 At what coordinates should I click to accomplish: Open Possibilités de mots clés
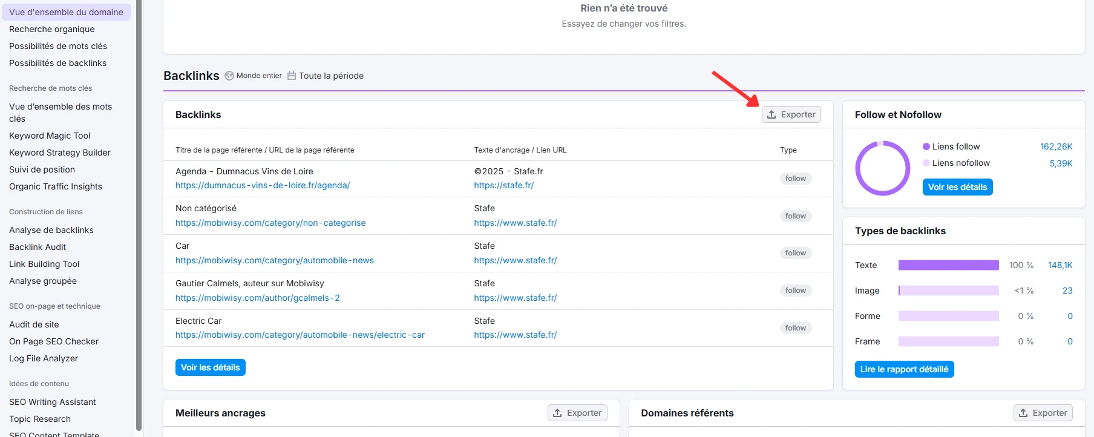tap(58, 46)
